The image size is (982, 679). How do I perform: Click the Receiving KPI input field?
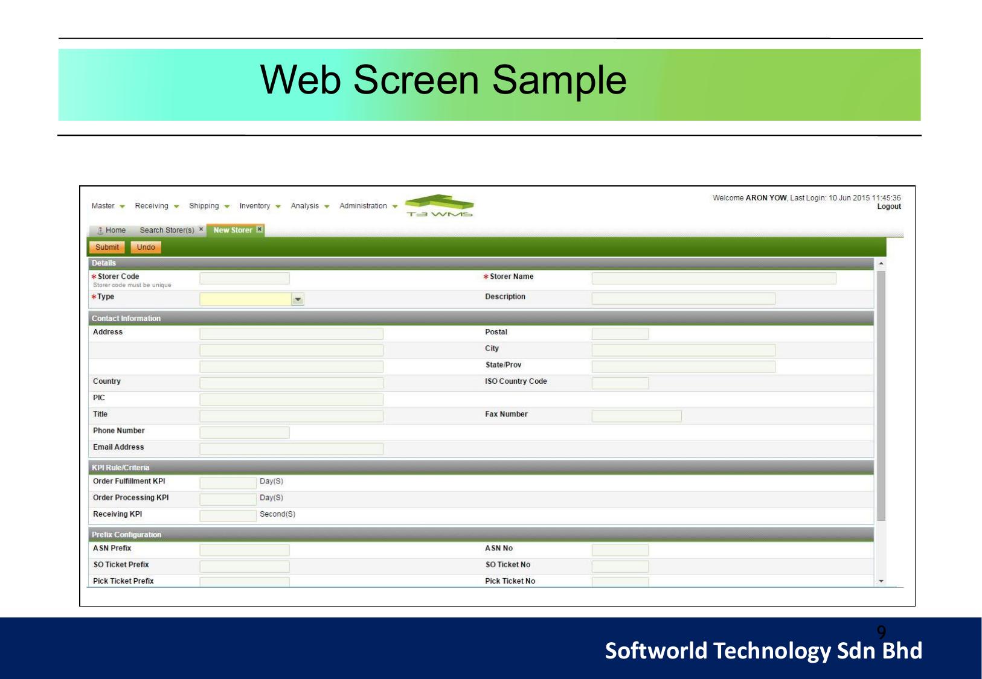point(228,515)
